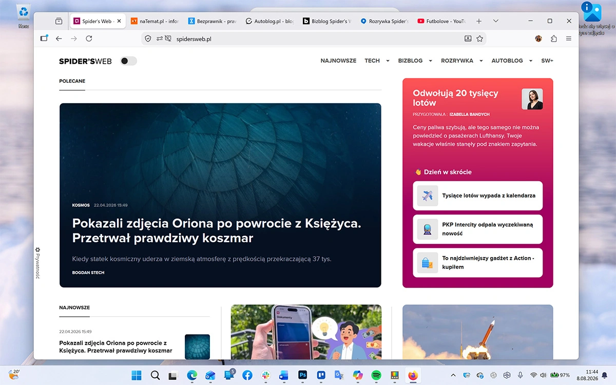Open Photoshop from the taskbar

click(x=303, y=375)
